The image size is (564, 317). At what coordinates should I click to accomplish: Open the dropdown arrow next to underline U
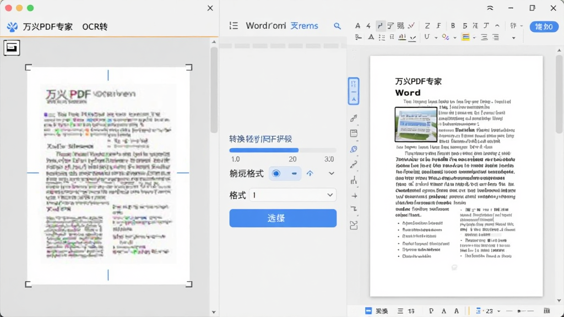point(436,37)
